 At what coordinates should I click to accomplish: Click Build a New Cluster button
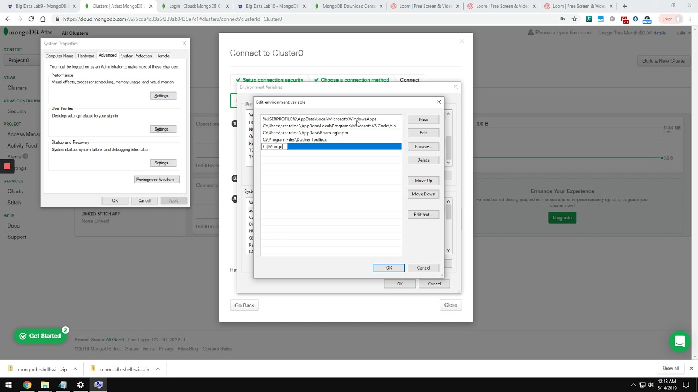click(664, 60)
